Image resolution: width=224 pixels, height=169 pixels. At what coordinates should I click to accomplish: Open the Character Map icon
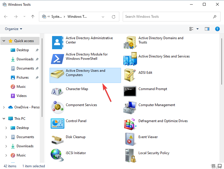point(57,92)
